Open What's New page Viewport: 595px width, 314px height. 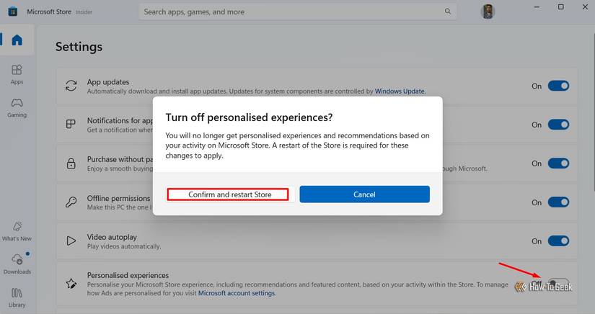(17, 231)
